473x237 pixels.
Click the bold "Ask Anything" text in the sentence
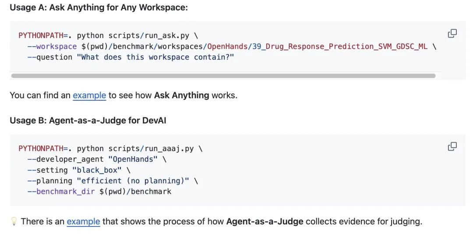pyautogui.click(x=181, y=95)
